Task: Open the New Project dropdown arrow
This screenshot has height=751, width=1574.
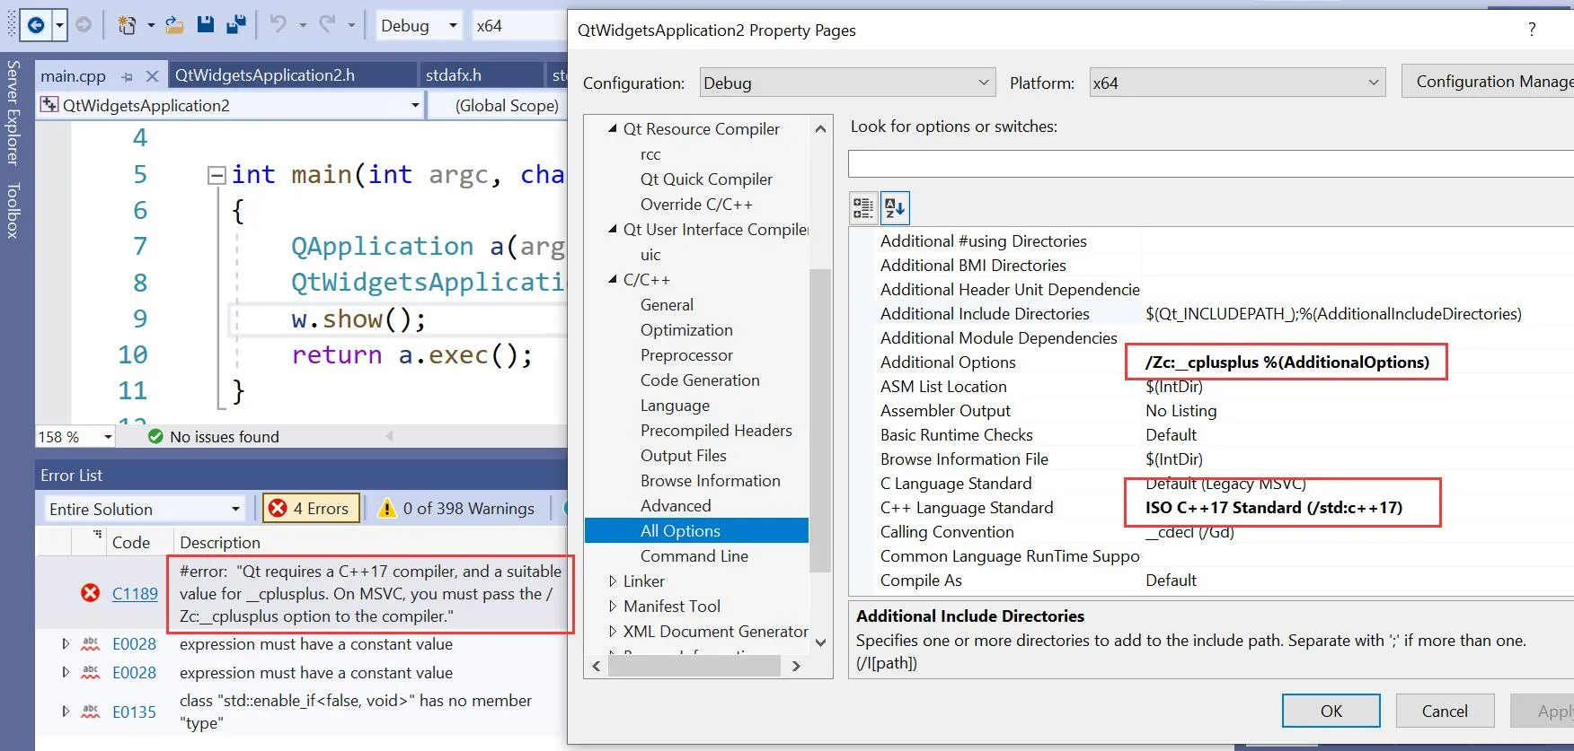Action: pos(151,25)
